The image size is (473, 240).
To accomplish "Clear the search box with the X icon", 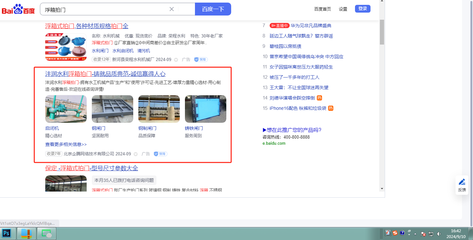I will (x=172, y=9).
